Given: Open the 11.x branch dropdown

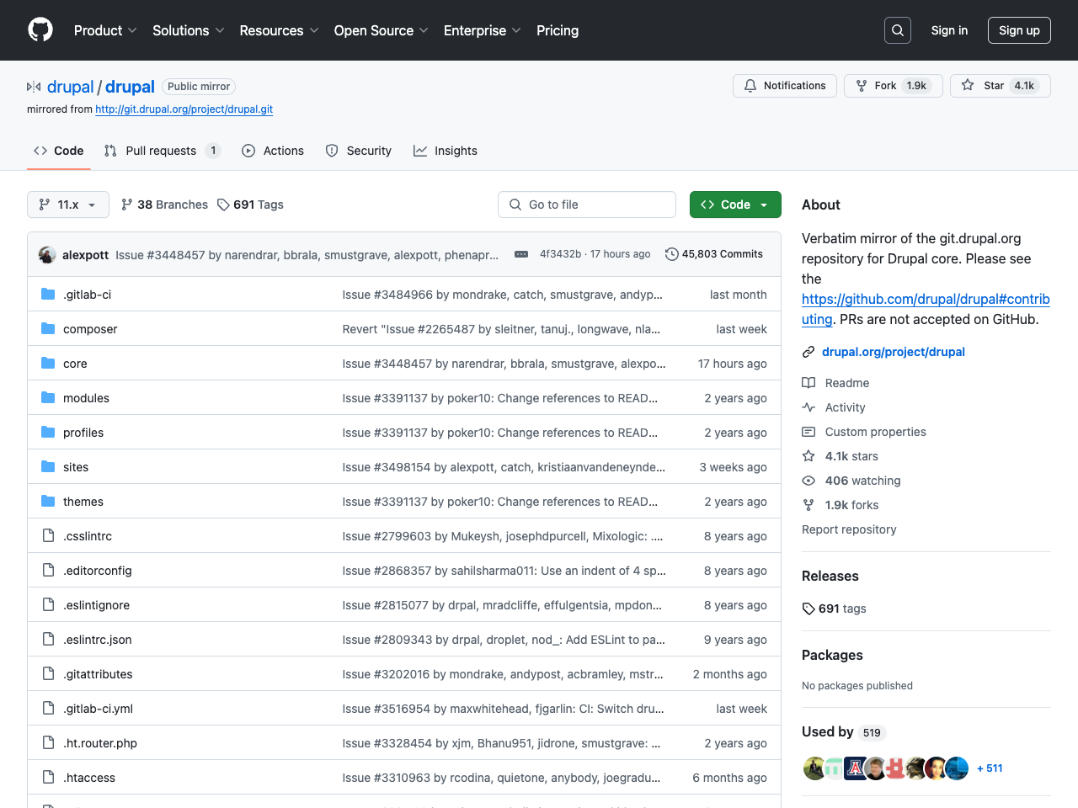Looking at the screenshot, I should click(68, 205).
